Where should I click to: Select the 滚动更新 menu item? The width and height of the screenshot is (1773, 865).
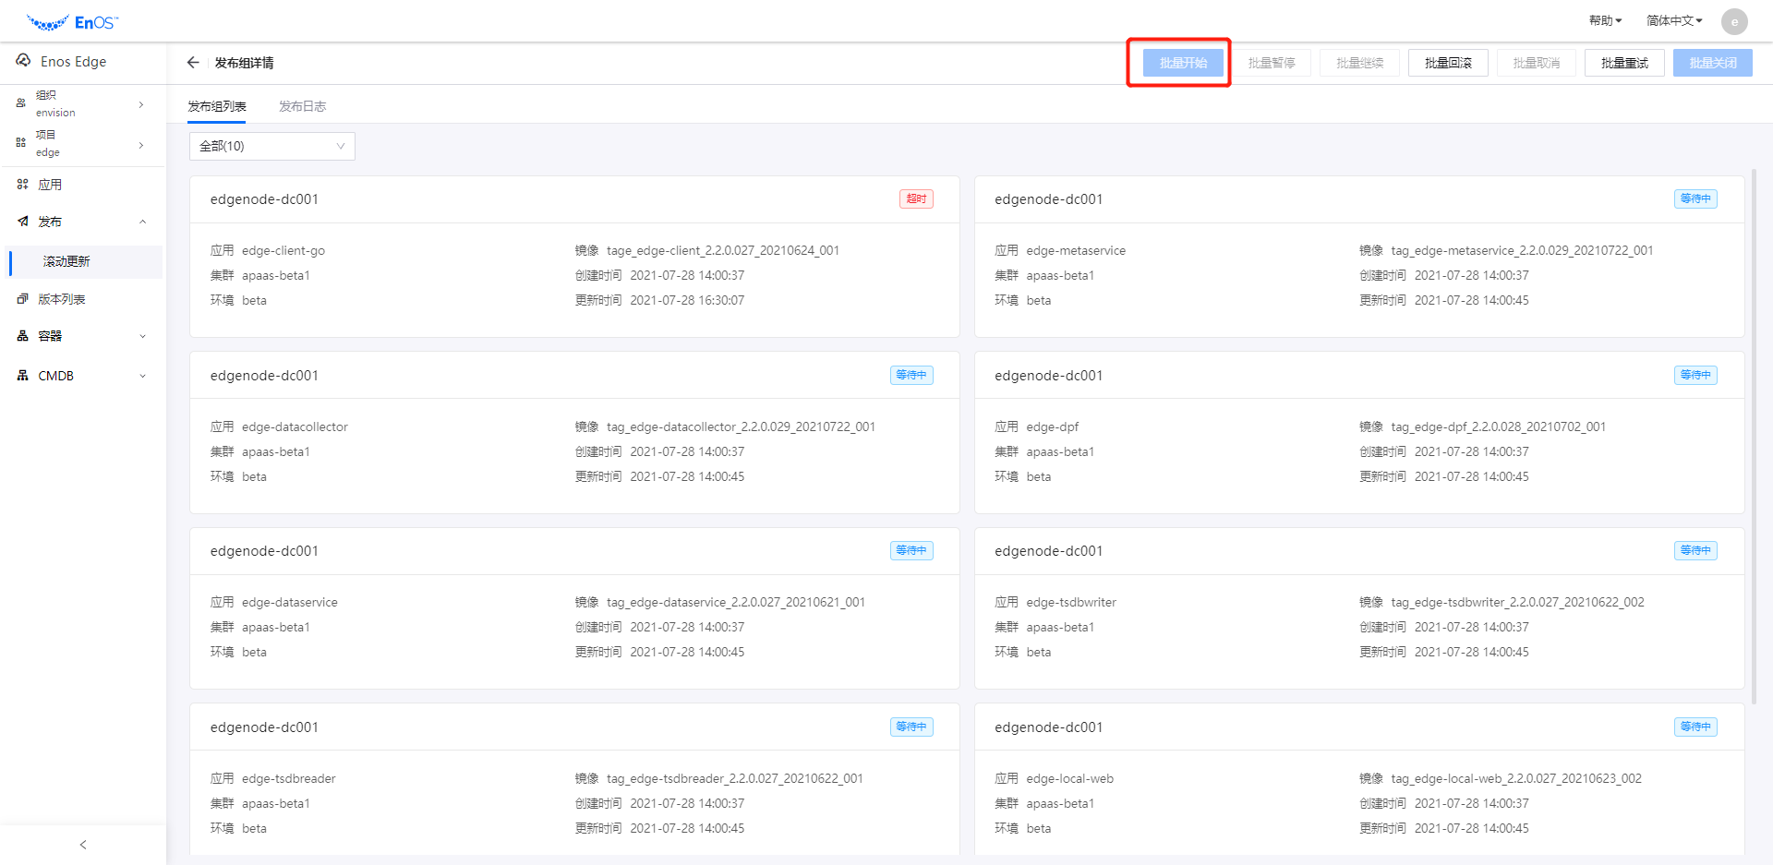(66, 261)
